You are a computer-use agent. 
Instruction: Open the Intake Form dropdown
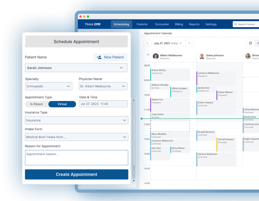(x=76, y=137)
